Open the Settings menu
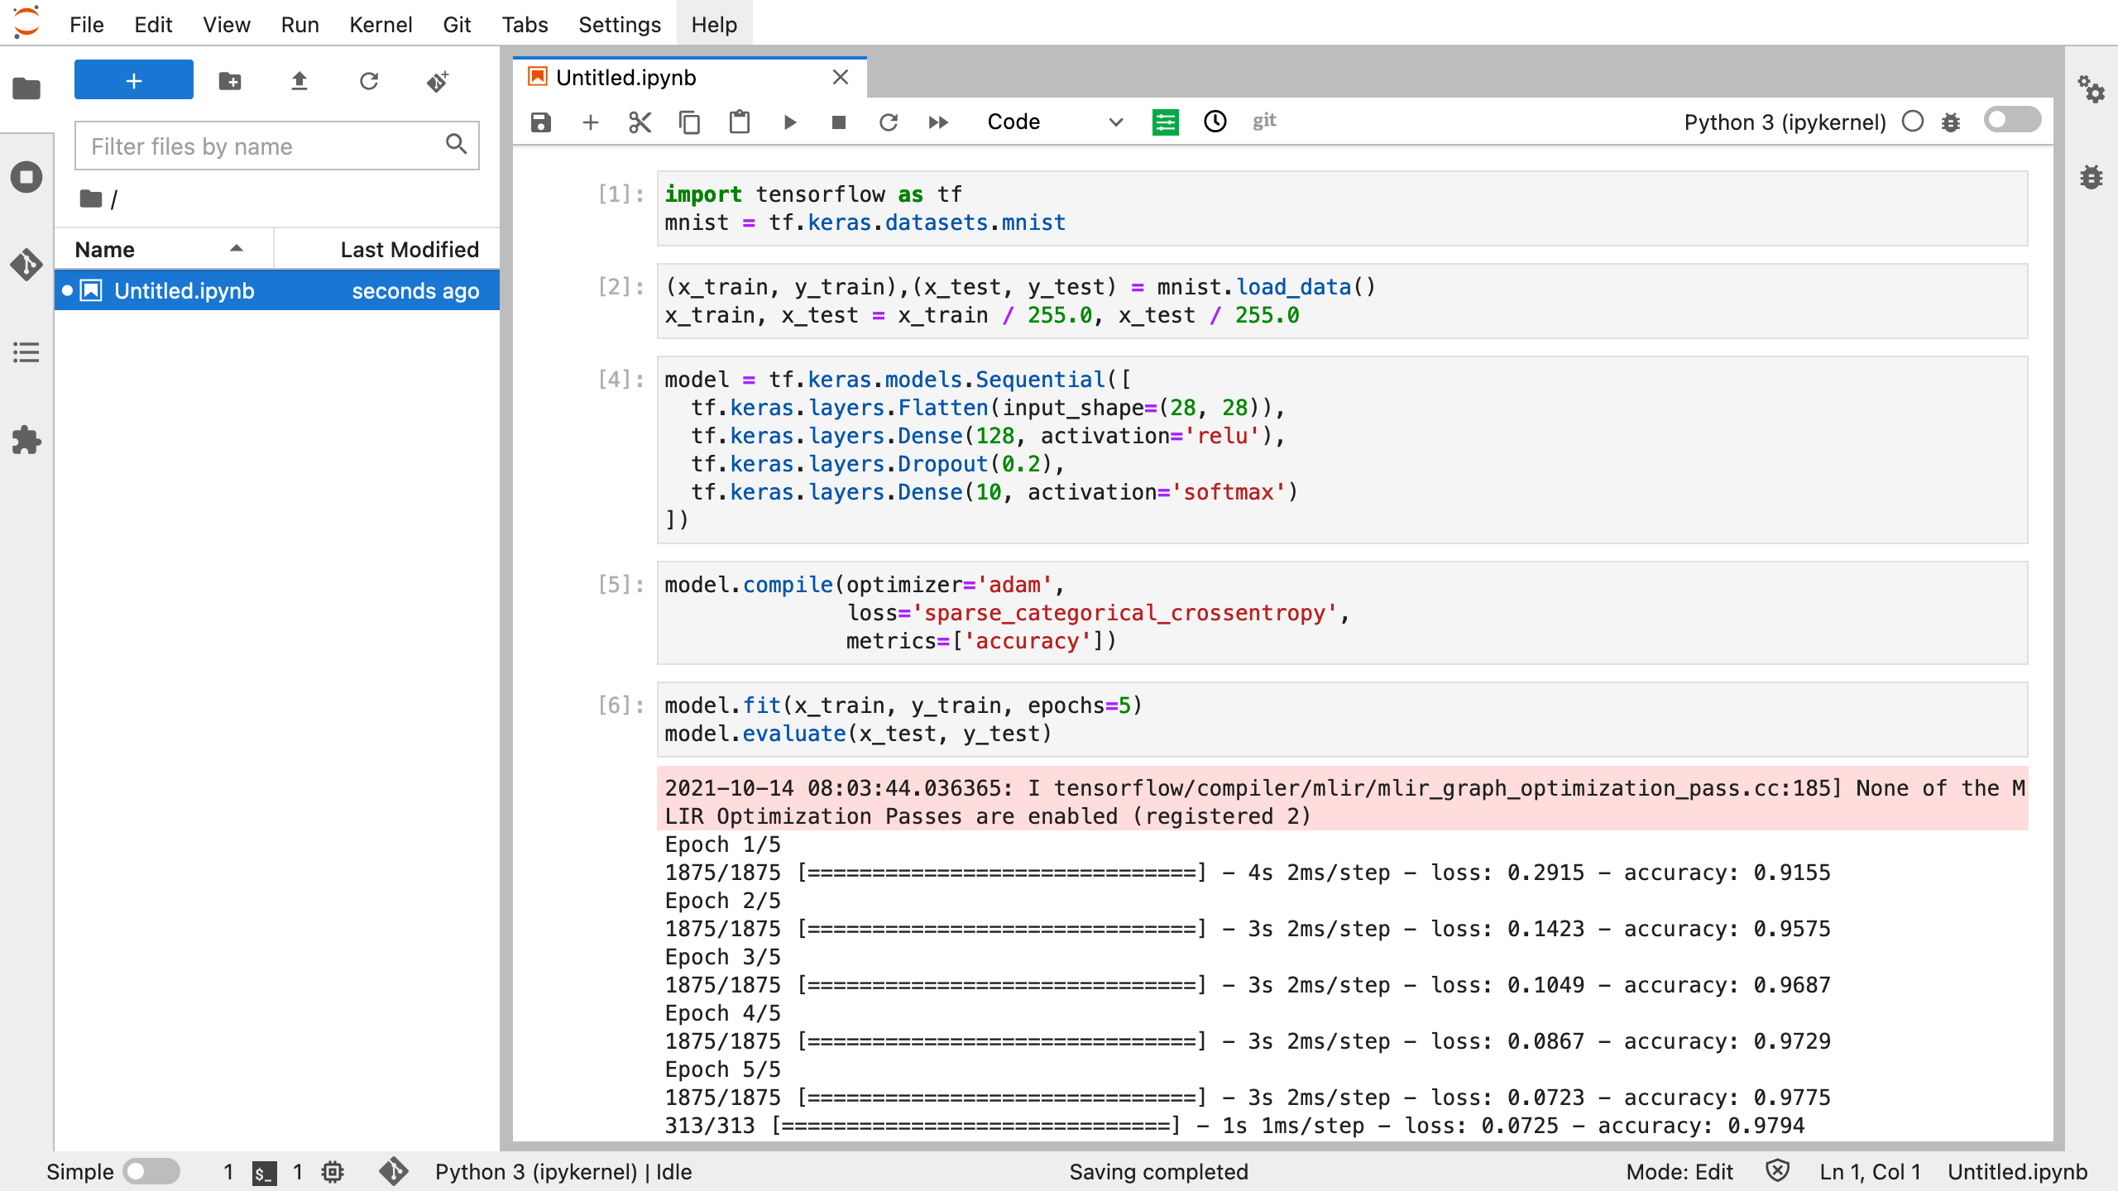 (620, 25)
